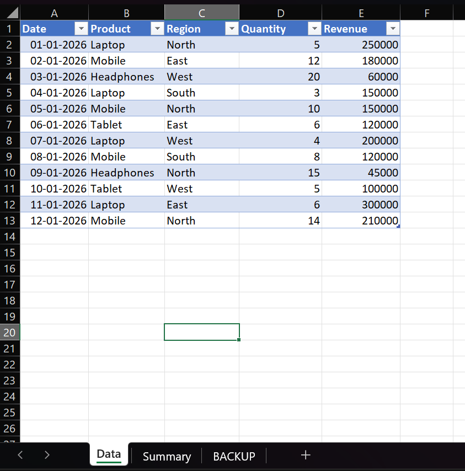Image resolution: width=465 pixels, height=471 pixels.
Task: Select the Data sheet tab
Action: pyautogui.click(x=109, y=454)
